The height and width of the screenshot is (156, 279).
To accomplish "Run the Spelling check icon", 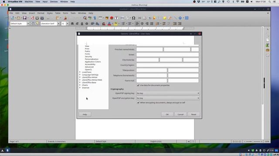I will tap(90, 18).
